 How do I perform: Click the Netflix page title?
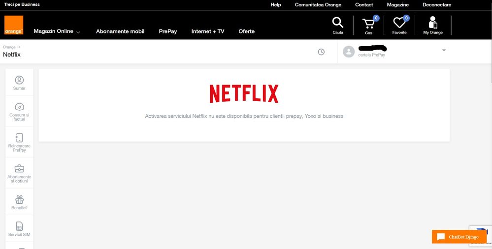click(x=12, y=55)
